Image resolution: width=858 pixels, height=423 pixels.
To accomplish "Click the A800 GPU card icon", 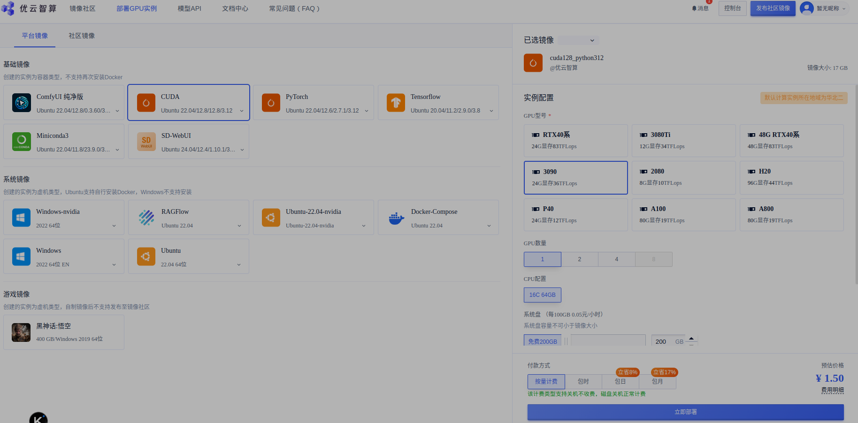I will [x=751, y=209].
